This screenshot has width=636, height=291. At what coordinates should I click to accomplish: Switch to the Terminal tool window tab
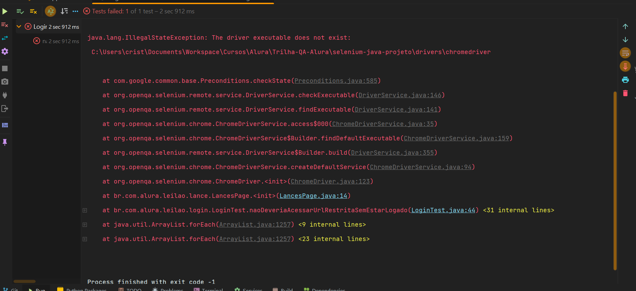point(209,290)
